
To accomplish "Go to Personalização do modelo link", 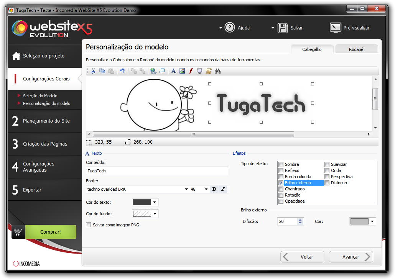I will [x=47, y=103].
